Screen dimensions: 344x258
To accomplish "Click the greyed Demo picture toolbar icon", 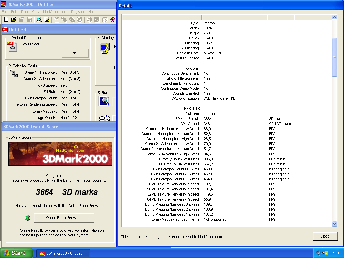I will pos(97,20).
